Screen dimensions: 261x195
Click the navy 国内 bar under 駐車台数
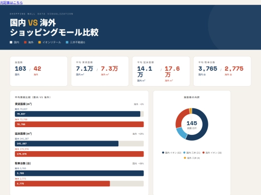tap(79, 173)
